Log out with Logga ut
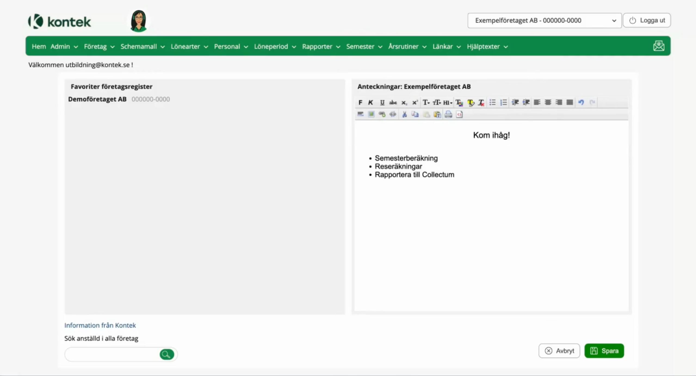Image resolution: width=696 pixels, height=376 pixels. [647, 20]
